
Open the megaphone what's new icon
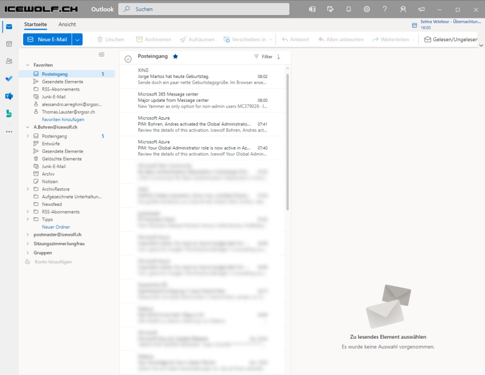[421, 9]
